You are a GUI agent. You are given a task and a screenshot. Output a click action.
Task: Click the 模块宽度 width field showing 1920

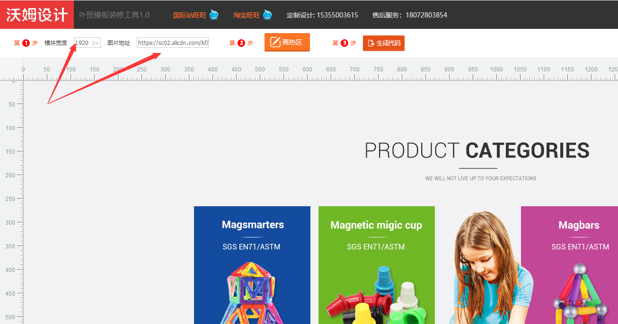tap(87, 43)
